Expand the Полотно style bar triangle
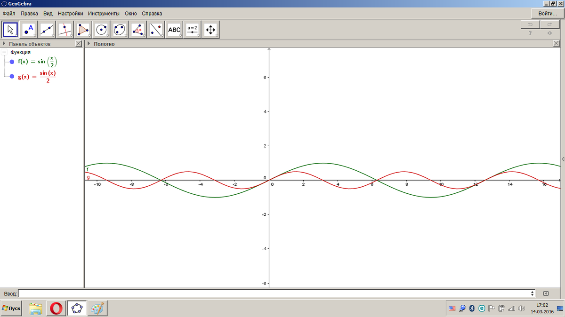This screenshot has width=565, height=317. point(89,44)
